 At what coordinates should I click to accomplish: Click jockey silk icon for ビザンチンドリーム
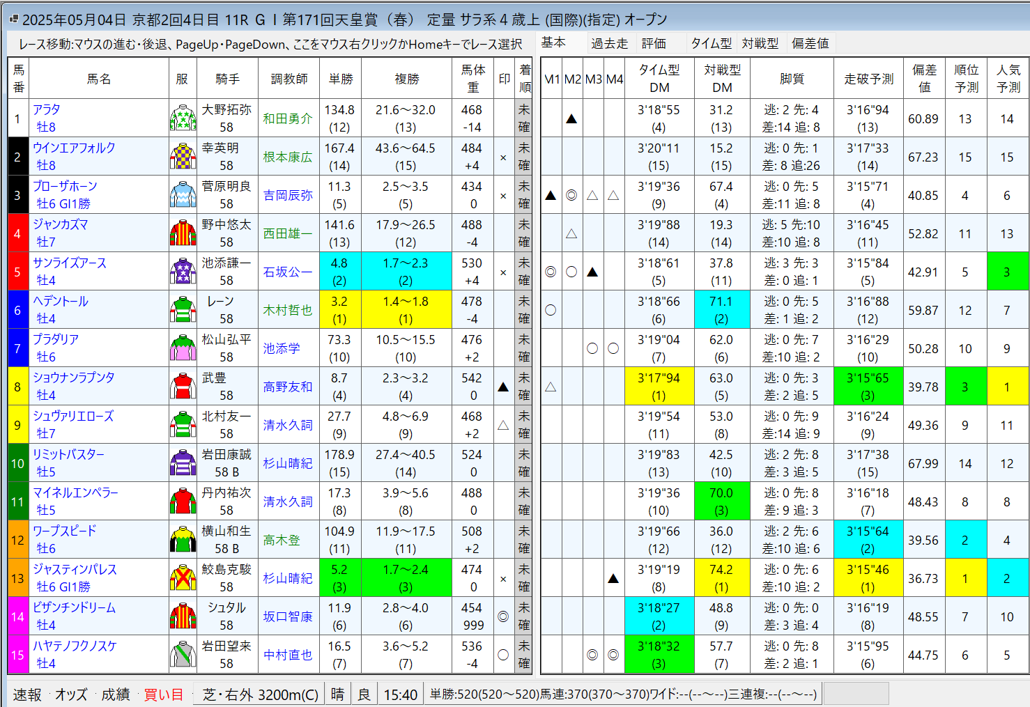[183, 616]
